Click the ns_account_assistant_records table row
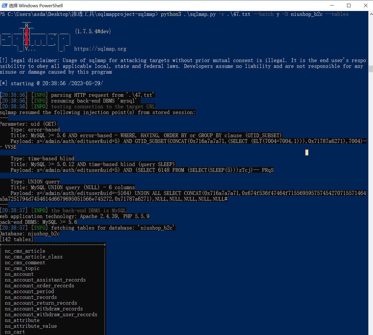Screen dimensions: 373x335 click(45, 280)
